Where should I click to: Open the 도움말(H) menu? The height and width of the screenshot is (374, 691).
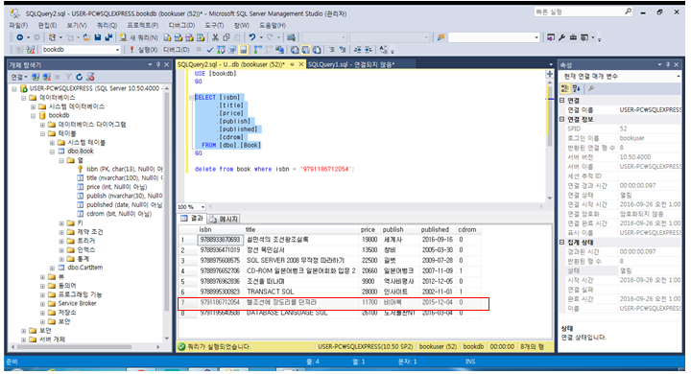(x=273, y=25)
